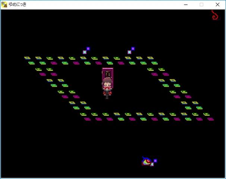This screenshot has width=226, height=179.
Task: Maximize the game window
Action: [201, 4]
